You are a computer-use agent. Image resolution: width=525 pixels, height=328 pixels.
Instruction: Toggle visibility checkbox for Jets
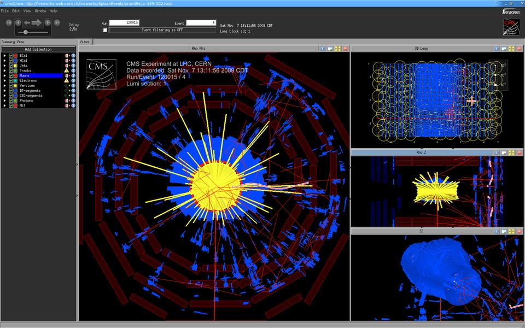click(x=10, y=66)
